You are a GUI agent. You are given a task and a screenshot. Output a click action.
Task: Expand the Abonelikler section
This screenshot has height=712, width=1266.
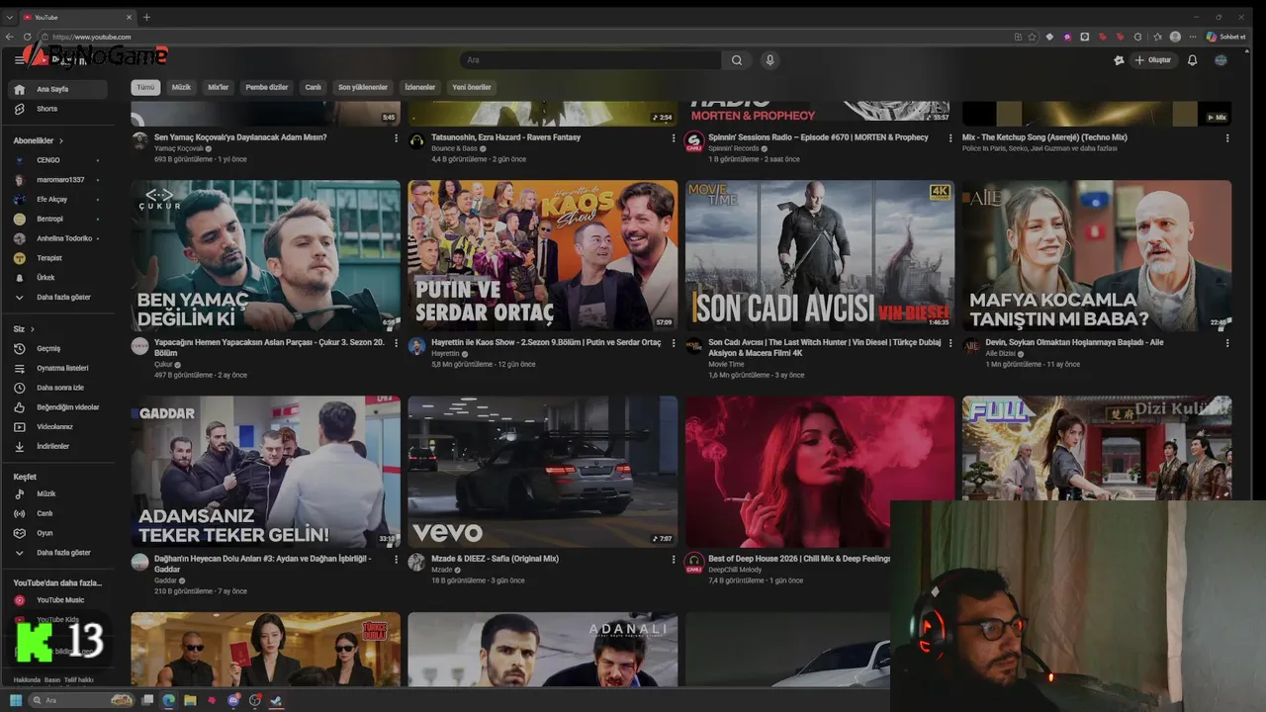tap(39, 140)
